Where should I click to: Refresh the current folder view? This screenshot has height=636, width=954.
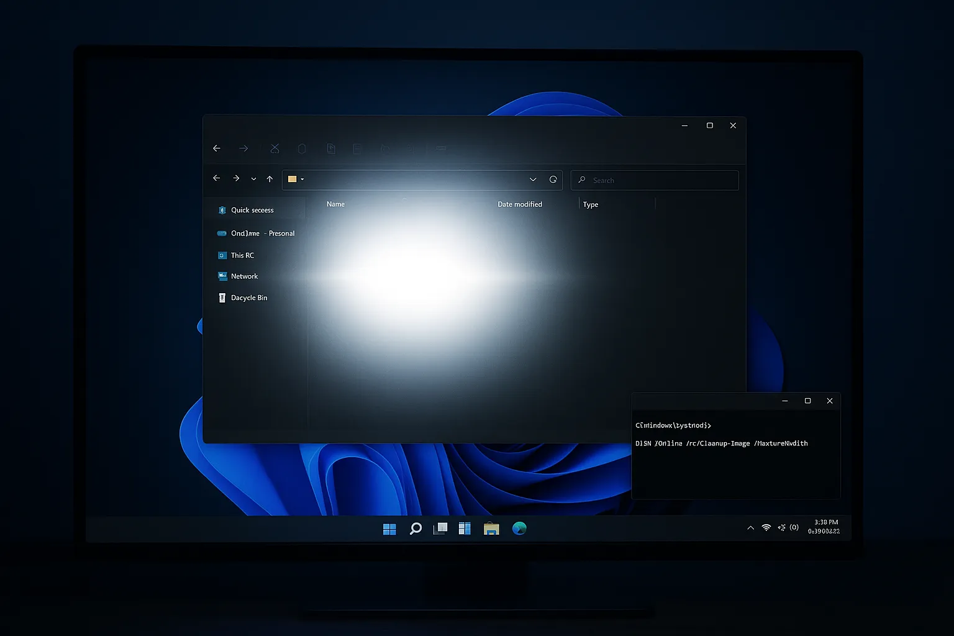point(553,179)
